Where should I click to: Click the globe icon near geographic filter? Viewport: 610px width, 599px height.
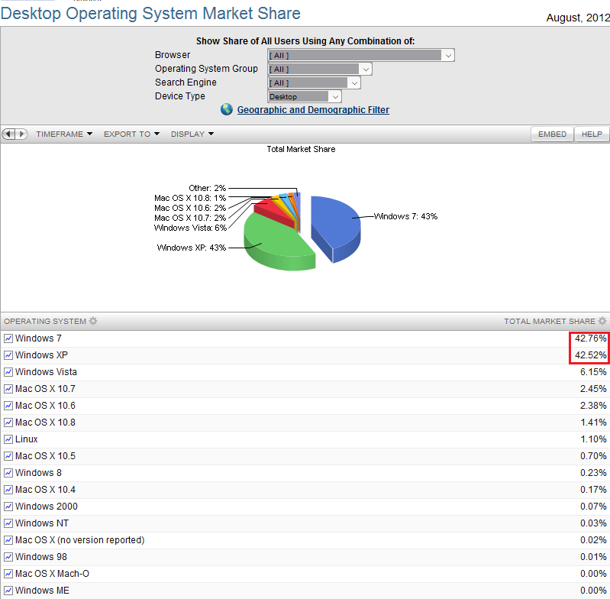point(227,109)
